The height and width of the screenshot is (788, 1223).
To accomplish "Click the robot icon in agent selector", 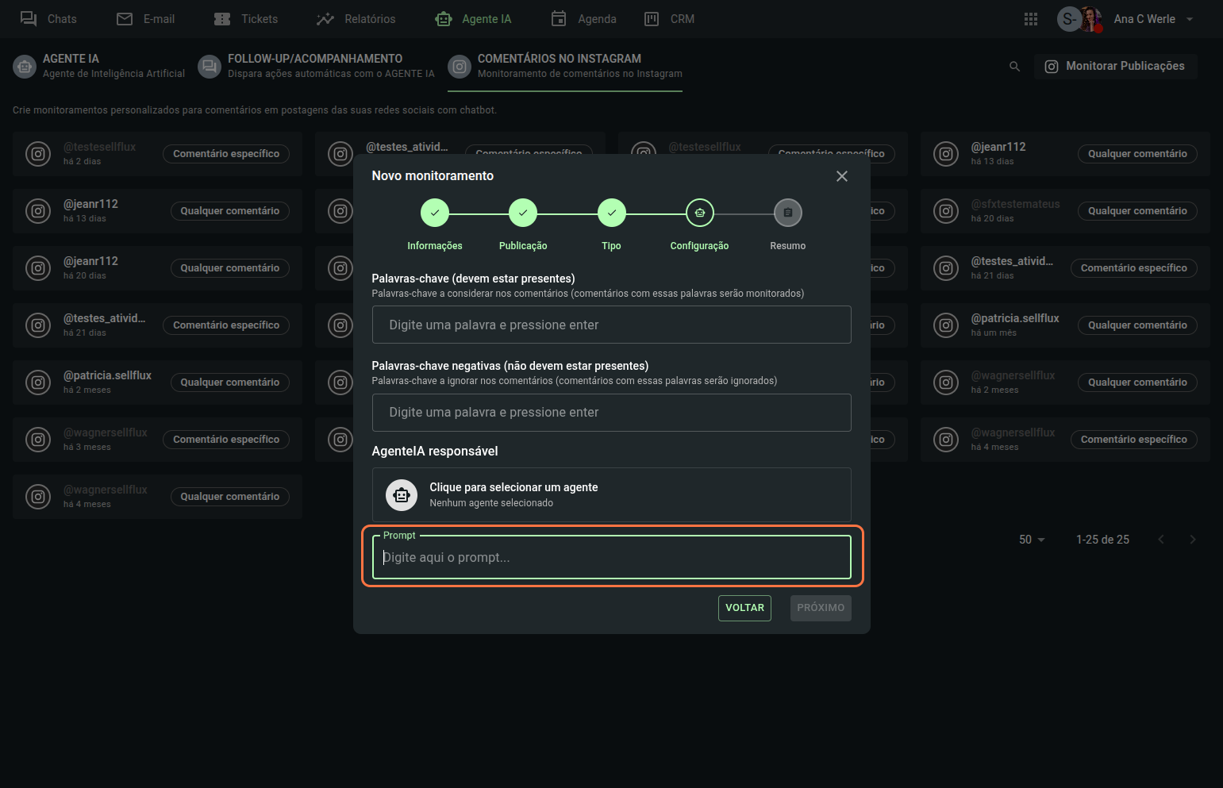I will (x=402, y=495).
